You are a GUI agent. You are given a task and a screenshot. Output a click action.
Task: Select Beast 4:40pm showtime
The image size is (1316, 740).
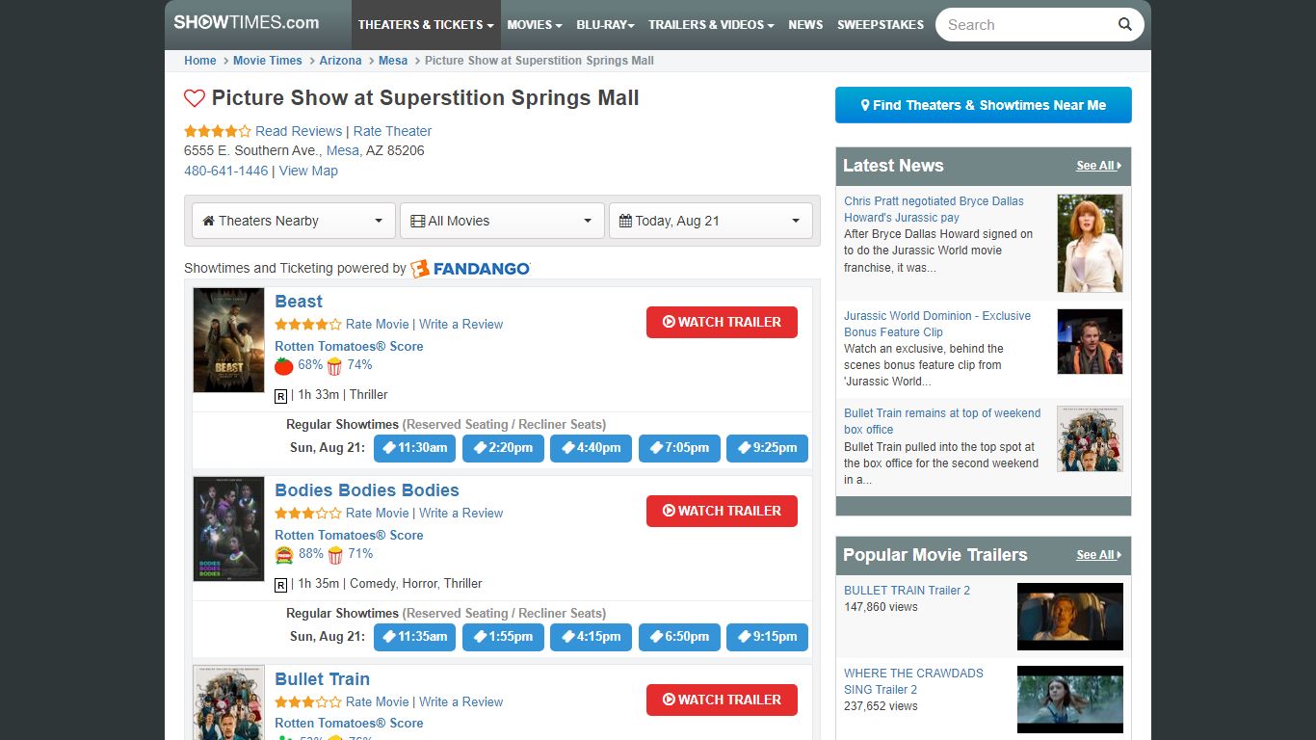(592, 448)
